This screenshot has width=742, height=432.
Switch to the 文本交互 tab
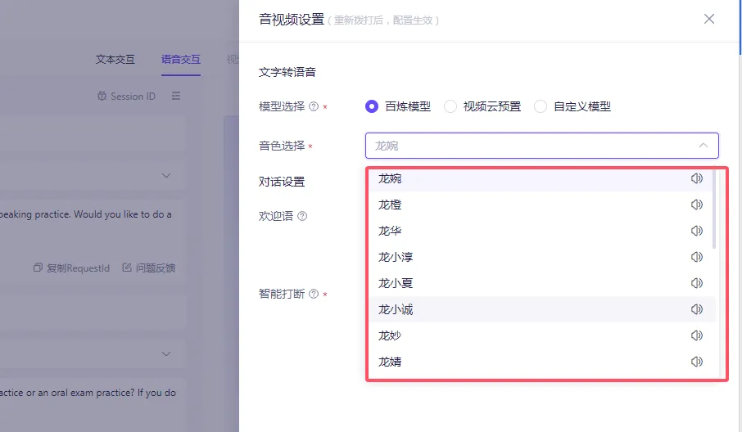[115, 59]
